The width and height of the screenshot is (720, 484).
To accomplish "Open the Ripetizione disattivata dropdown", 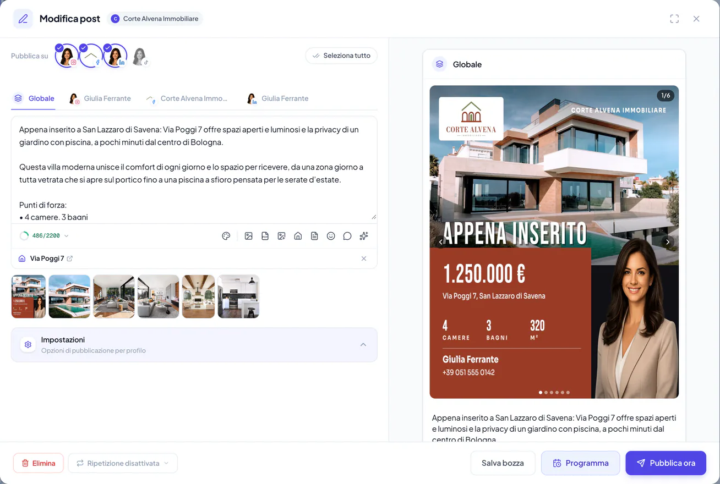I will [123, 463].
